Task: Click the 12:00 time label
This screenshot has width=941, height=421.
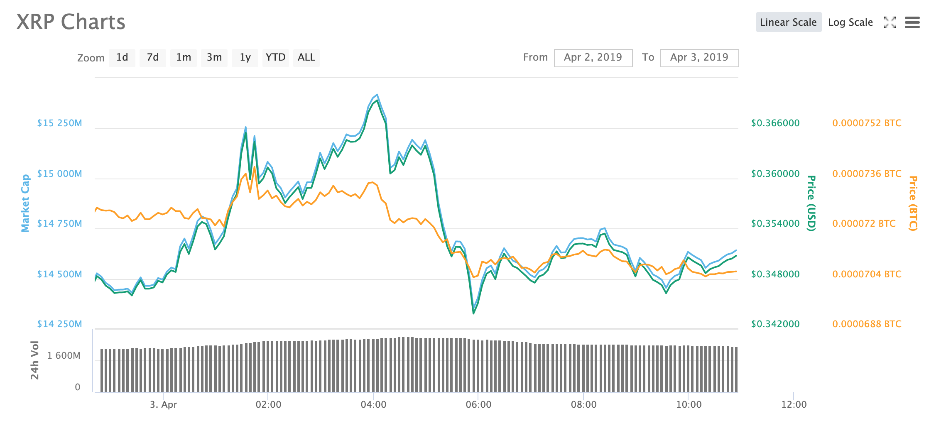Action: coord(794,404)
